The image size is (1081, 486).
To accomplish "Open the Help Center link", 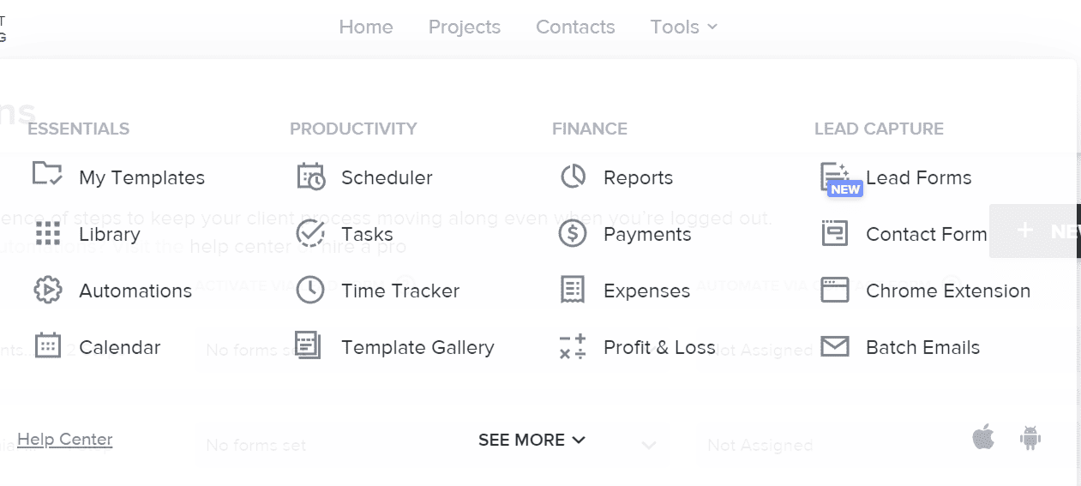I will [64, 439].
